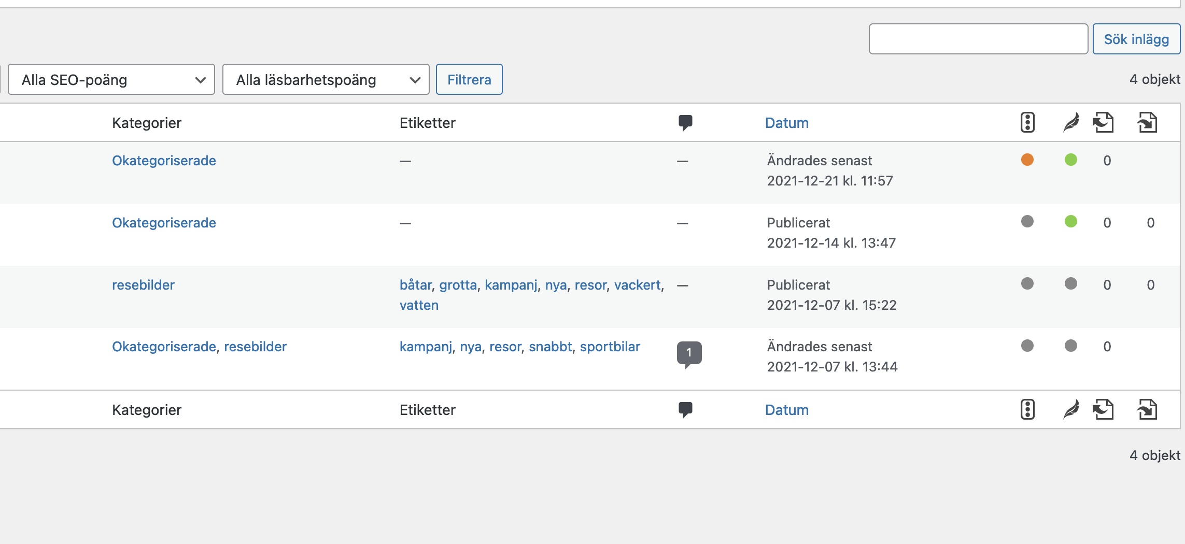Expand the SEO score filter chevron
Screen dimensions: 1185x544
[x=201, y=79]
